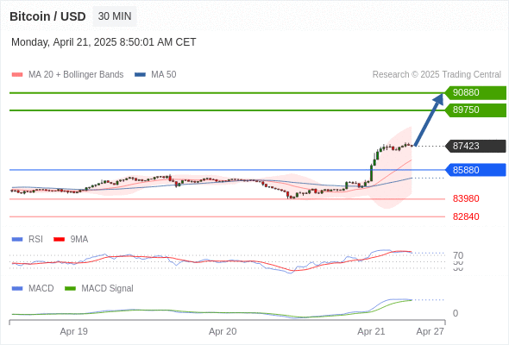Toggle the RSI legend entry
The image size is (509, 345).
(x=28, y=239)
